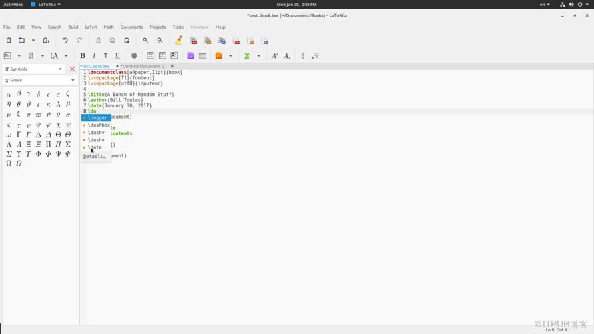Undo the last edit
The height and width of the screenshot is (334, 594).
(x=65, y=41)
